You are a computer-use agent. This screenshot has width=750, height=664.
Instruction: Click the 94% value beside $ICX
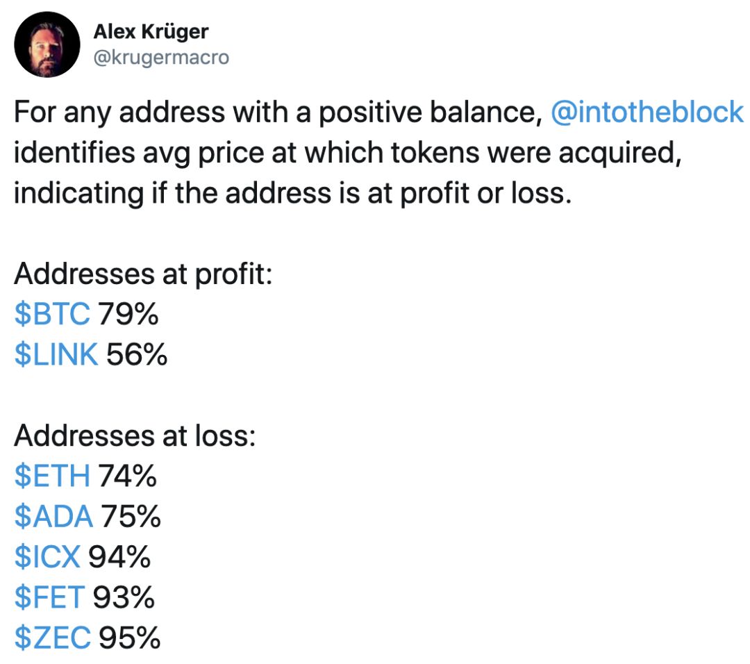click(119, 557)
